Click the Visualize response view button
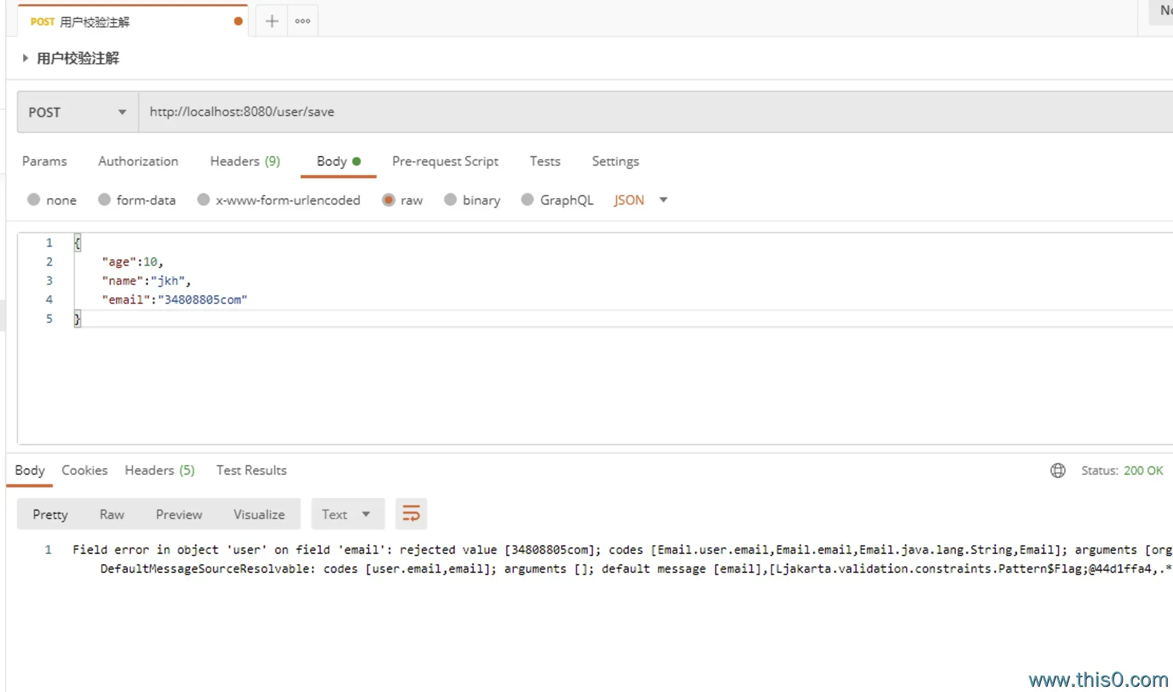The width and height of the screenshot is (1173, 692). pyautogui.click(x=259, y=514)
